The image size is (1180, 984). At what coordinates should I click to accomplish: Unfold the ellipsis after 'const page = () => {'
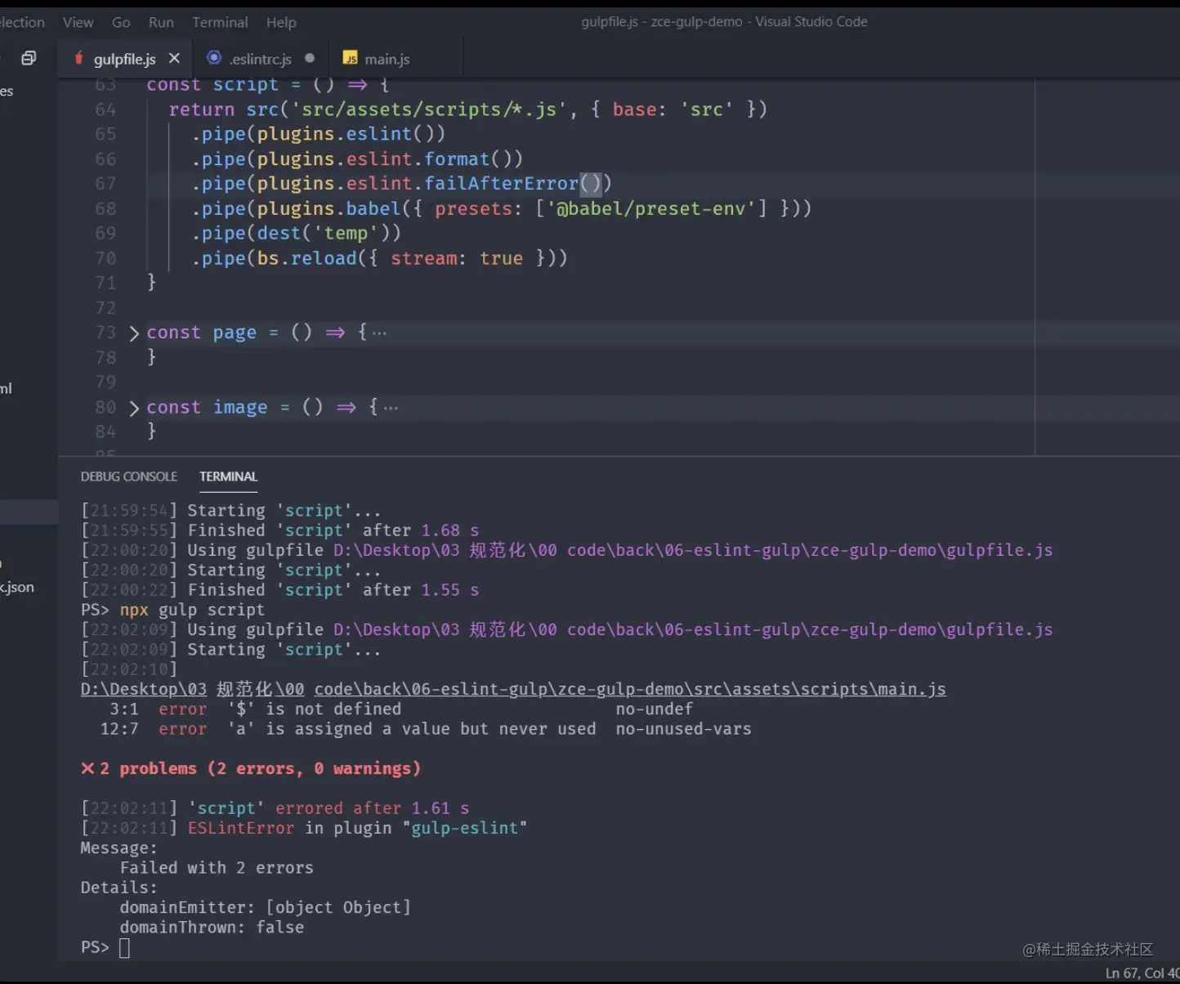pos(379,333)
